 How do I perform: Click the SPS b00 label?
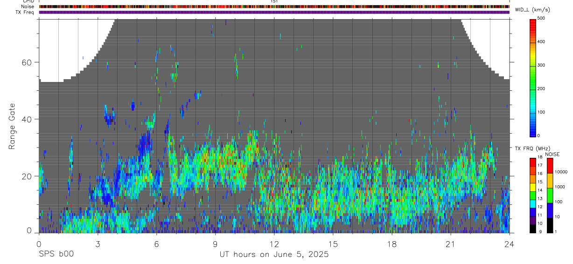[x=56, y=255]
